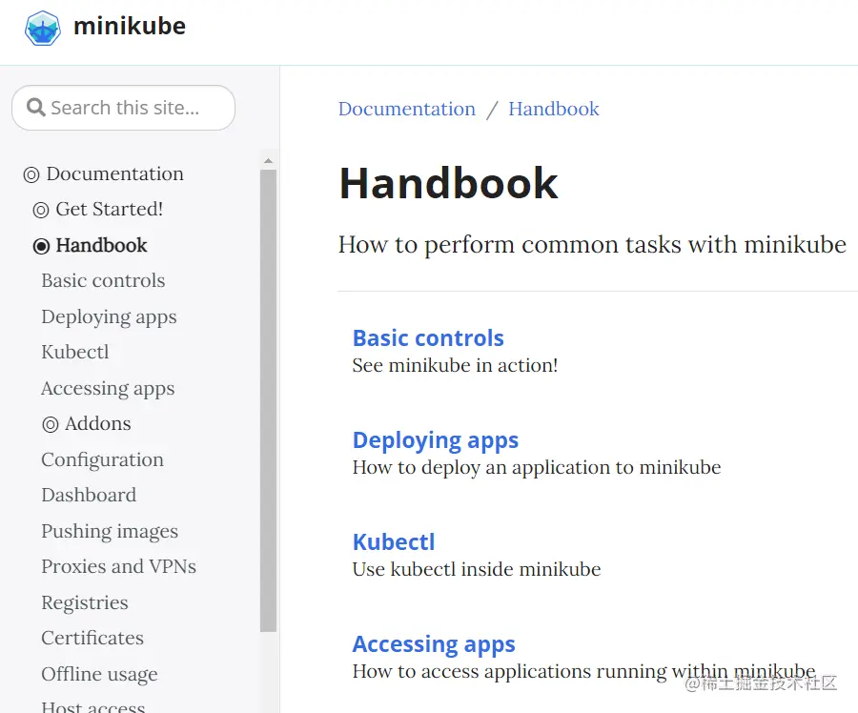Viewport: 858px width, 713px height.
Task: Click the minikube site title text
Action: (130, 27)
